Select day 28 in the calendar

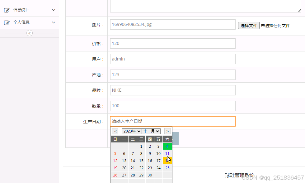133,175
